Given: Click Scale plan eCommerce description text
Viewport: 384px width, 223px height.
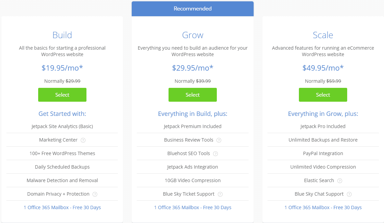Looking at the screenshot, I should 323,51.
